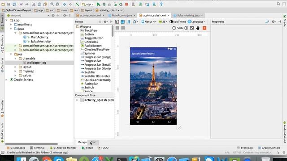This screenshot has width=287, height=161.
Task: Click the phone preview wallpaper image
Action: tap(153, 88)
